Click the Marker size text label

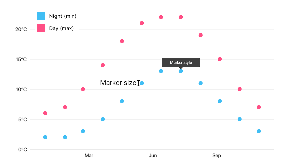click(118, 83)
